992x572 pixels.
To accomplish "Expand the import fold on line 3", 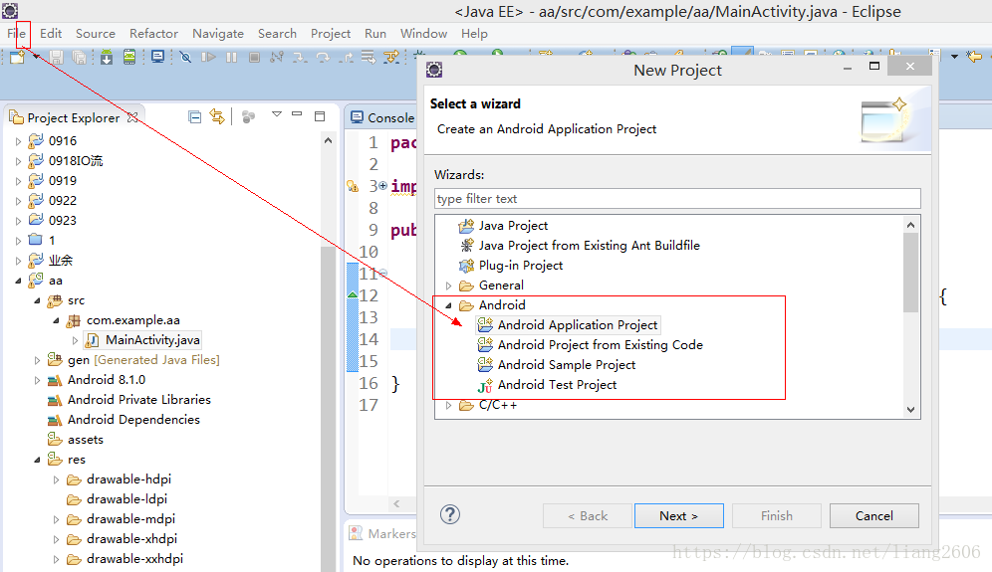I will point(382,185).
